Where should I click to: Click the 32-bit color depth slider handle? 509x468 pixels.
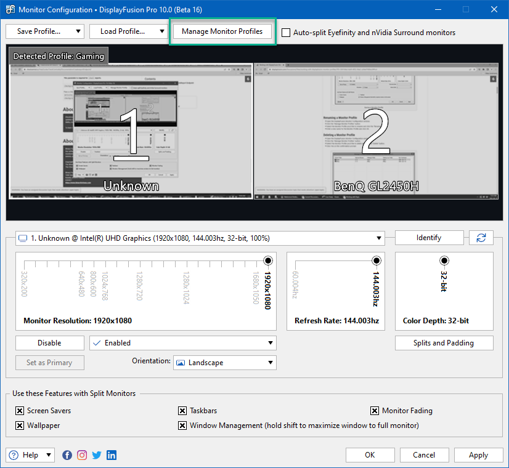[x=444, y=260]
